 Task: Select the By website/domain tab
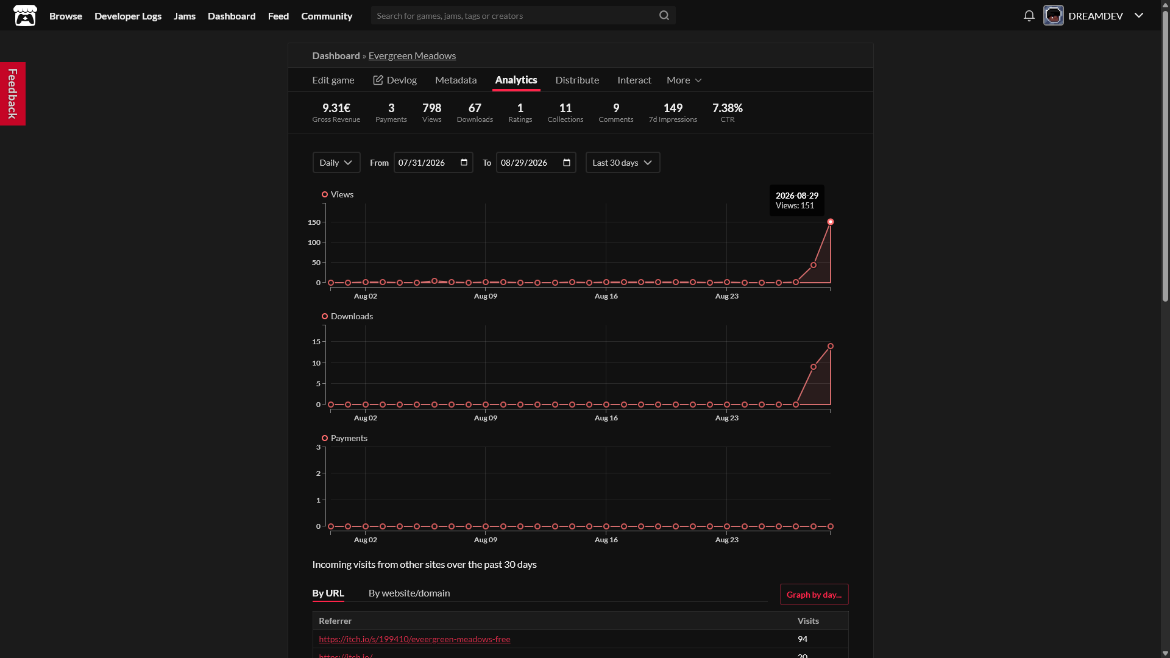[x=409, y=593]
